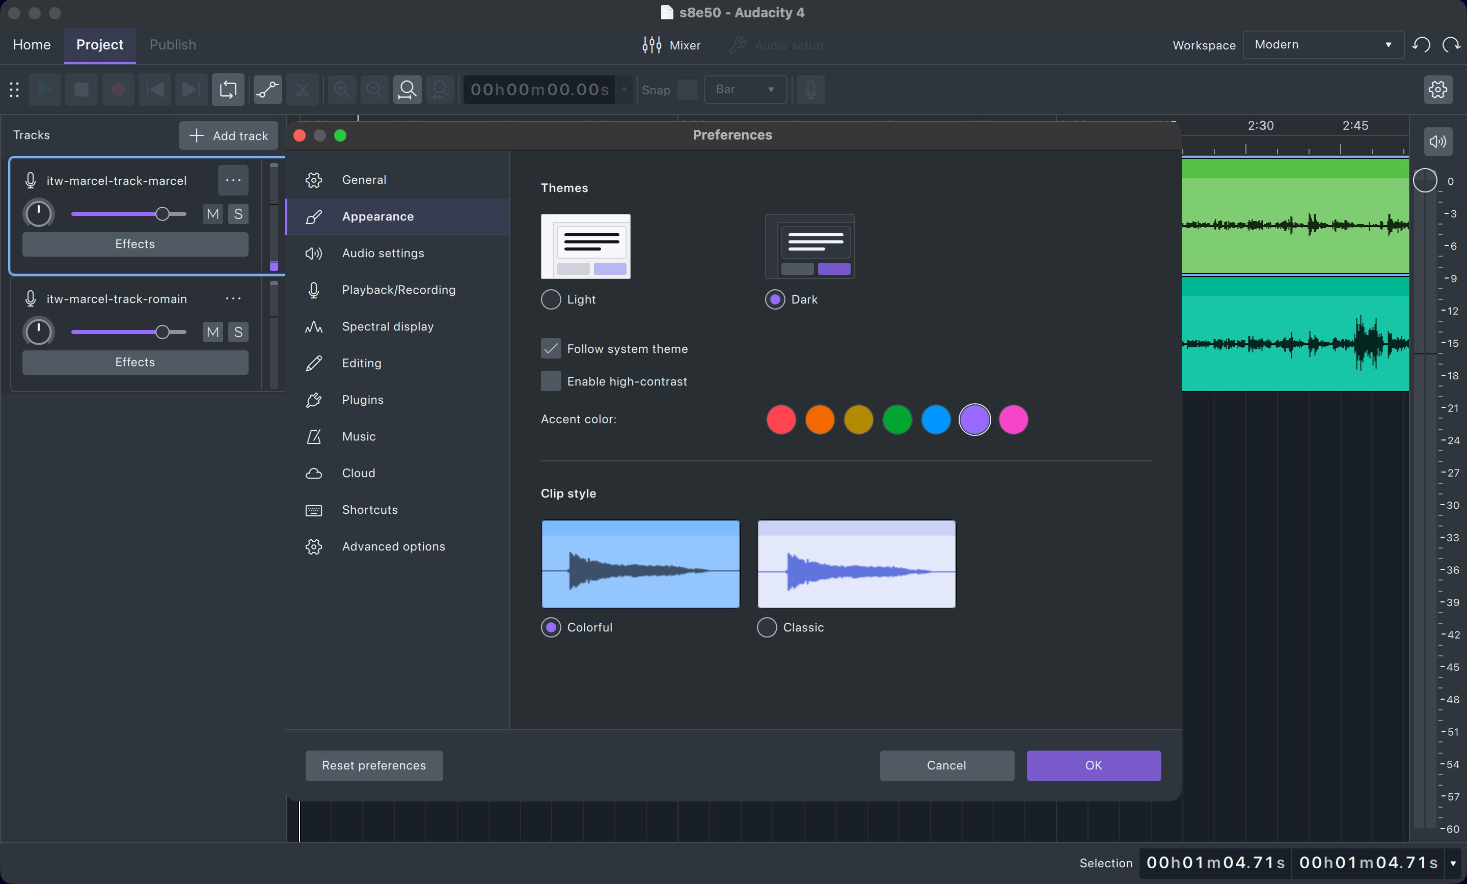The width and height of the screenshot is (1467, 884).
Task: Open the Cloud preferences page
Action: [358, 473]
